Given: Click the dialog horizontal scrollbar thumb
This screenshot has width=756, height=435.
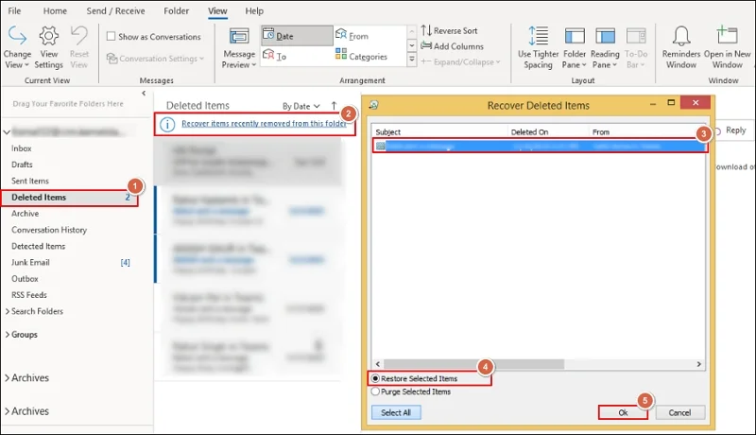Looking at the screenshot, I should 473,364.
